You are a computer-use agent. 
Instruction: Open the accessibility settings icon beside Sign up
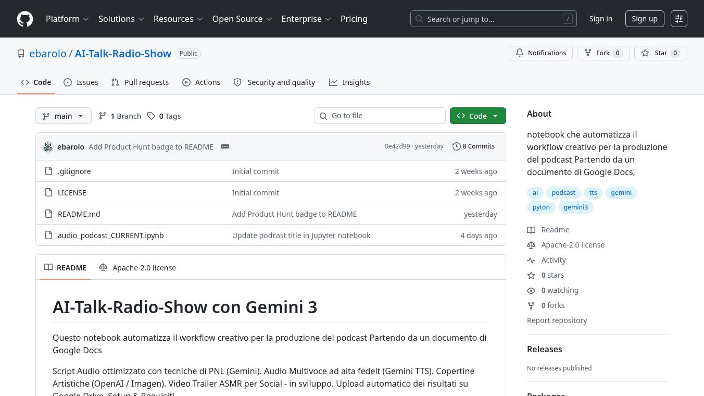(679, 19)
